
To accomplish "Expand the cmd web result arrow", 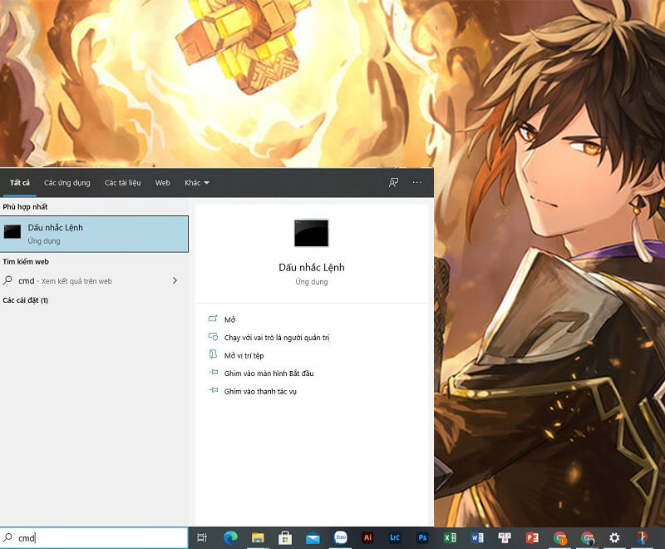I will point(175,280).
